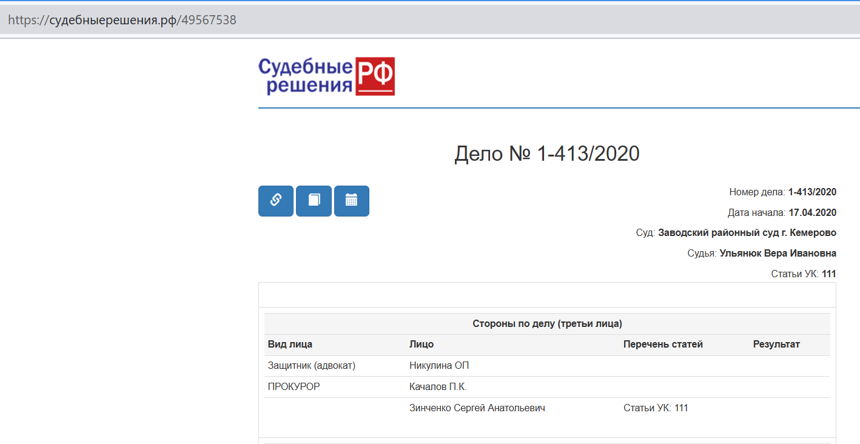Click the name Никулина ОП
This screenshot has height=444, width=860.
439,366
